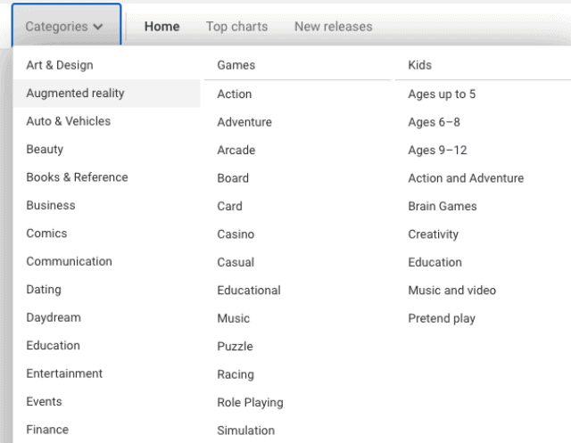This screenshot has width=571, height=443.
Task: Choose the Pretend play category
Action: pos(442,318)
